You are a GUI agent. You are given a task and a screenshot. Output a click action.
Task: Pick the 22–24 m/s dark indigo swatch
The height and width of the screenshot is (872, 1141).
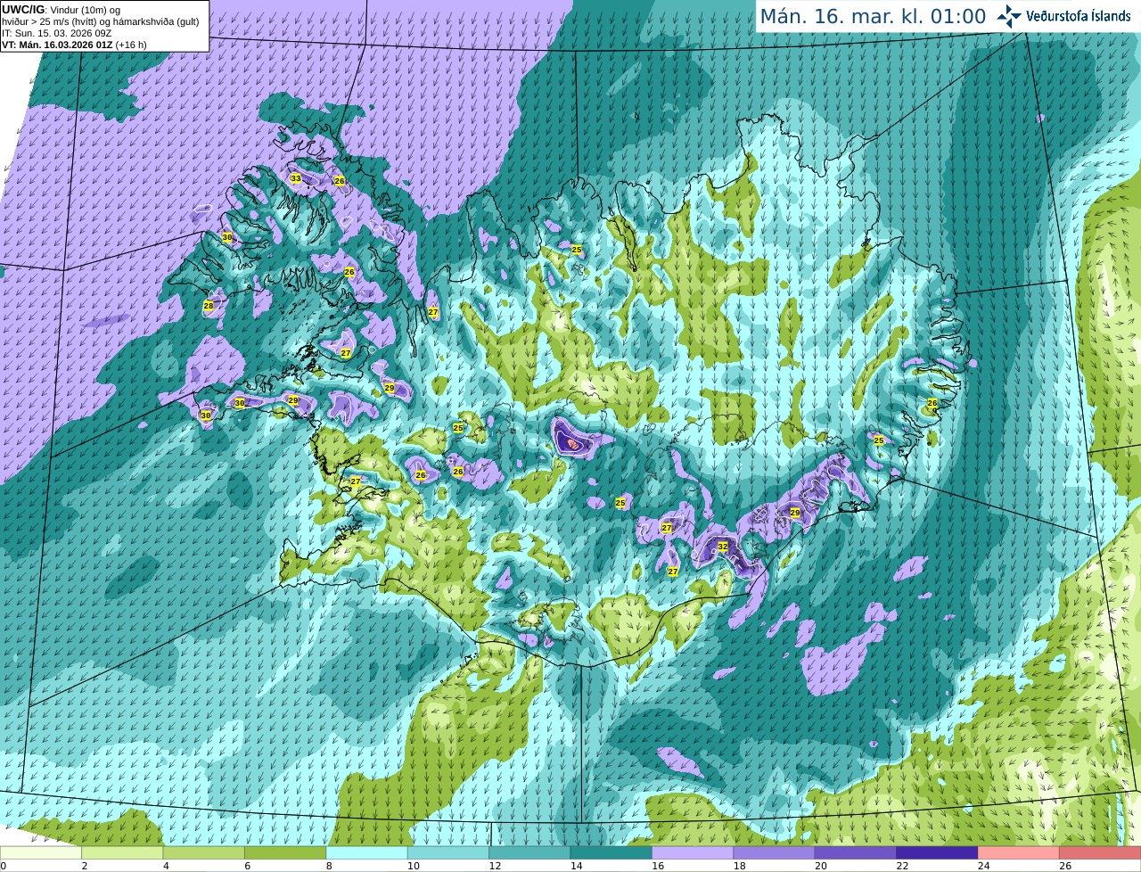tap(938, 852)
